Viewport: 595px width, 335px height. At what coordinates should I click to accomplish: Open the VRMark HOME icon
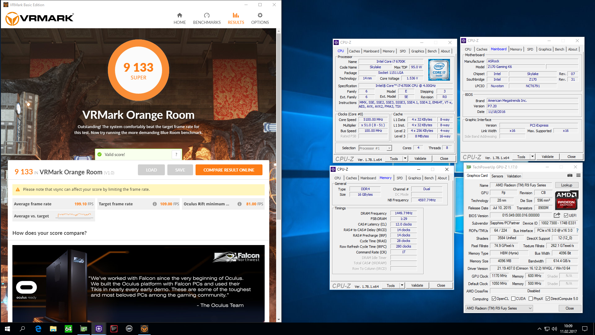point(179,15)
